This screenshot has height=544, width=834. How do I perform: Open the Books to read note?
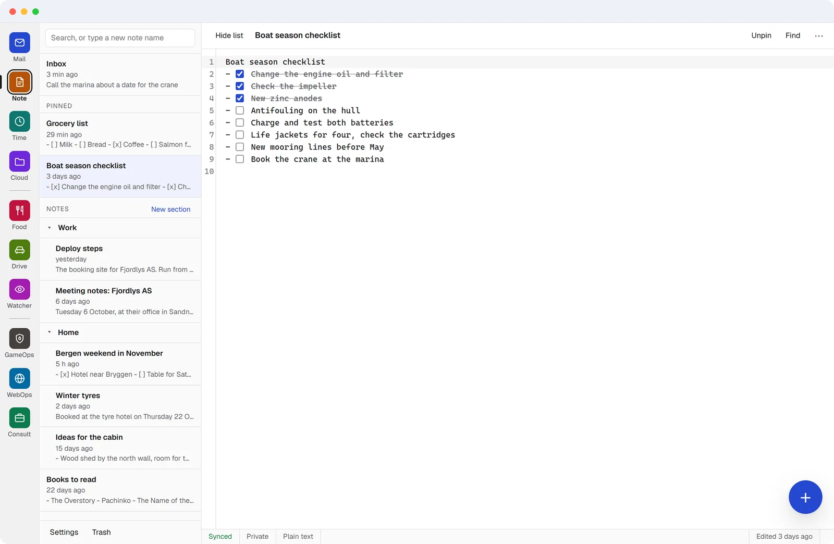coord(120,490)
